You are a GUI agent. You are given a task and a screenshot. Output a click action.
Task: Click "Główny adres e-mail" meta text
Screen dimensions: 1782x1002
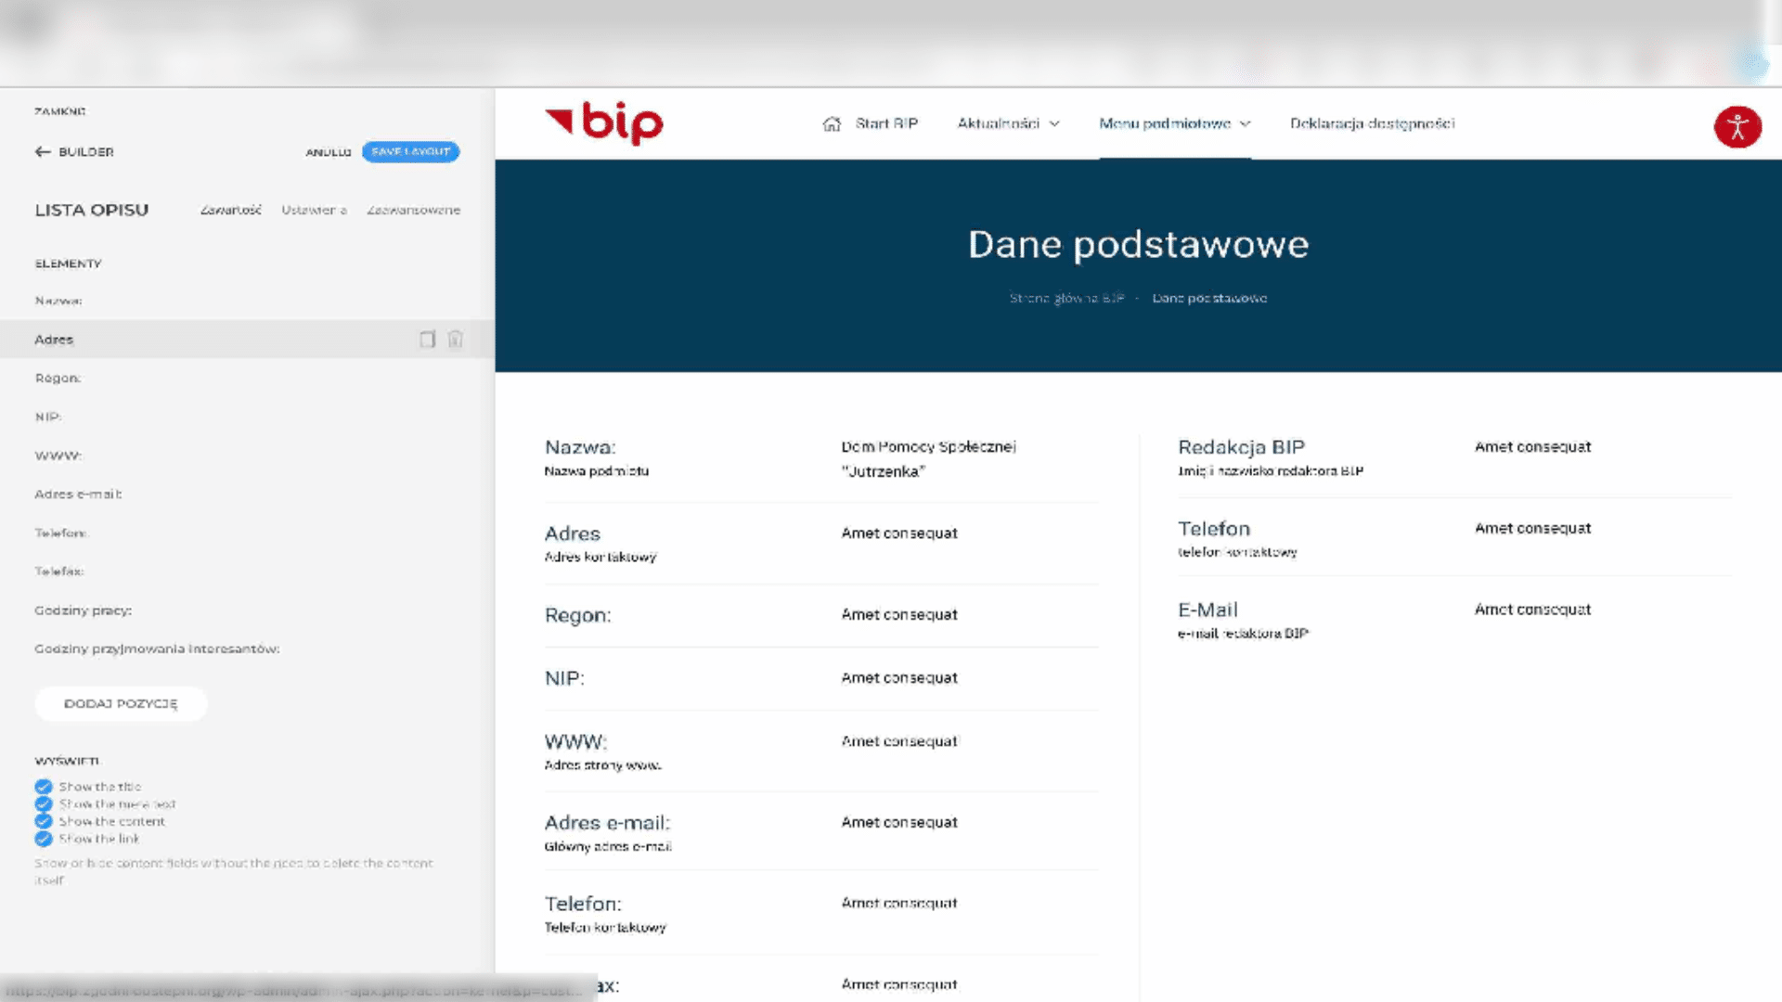(x=608, y=847)
